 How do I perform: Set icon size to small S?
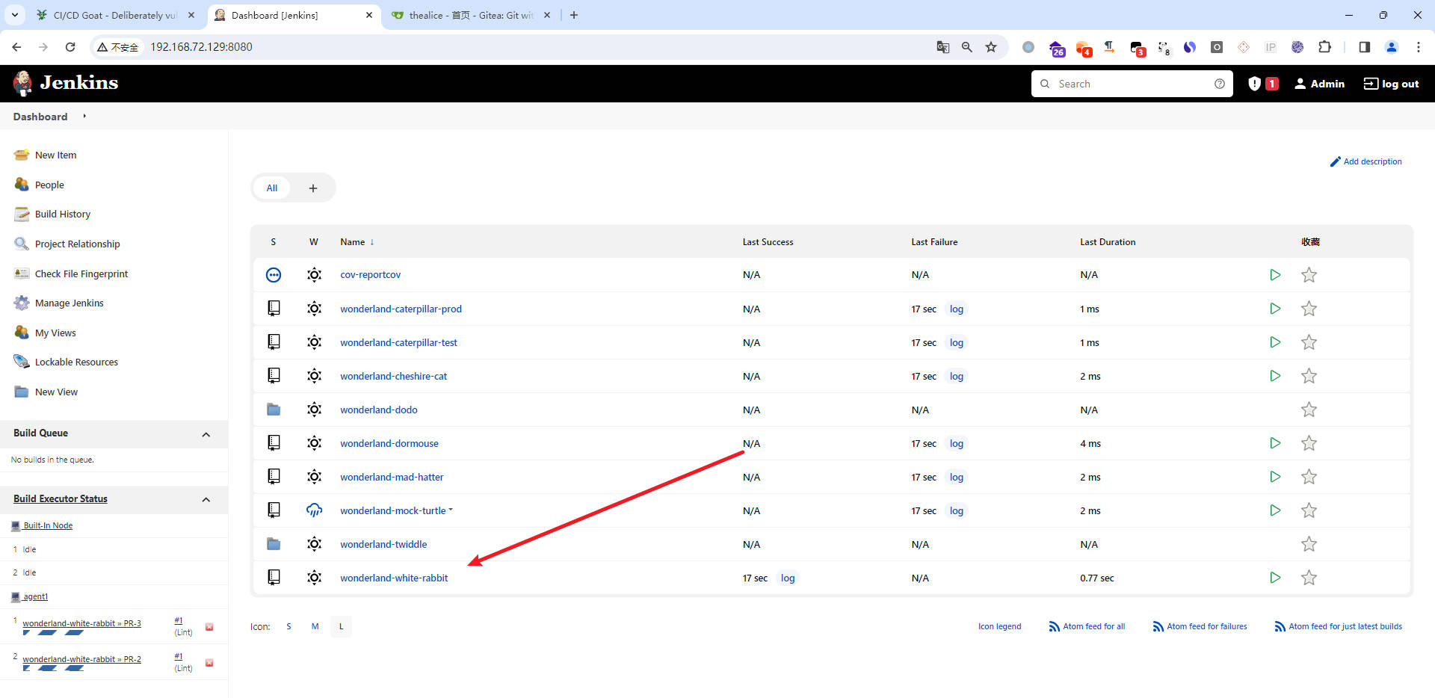(288, 626)
